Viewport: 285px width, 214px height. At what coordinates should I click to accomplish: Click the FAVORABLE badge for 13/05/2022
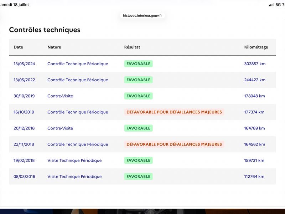(x=138, y=80)
